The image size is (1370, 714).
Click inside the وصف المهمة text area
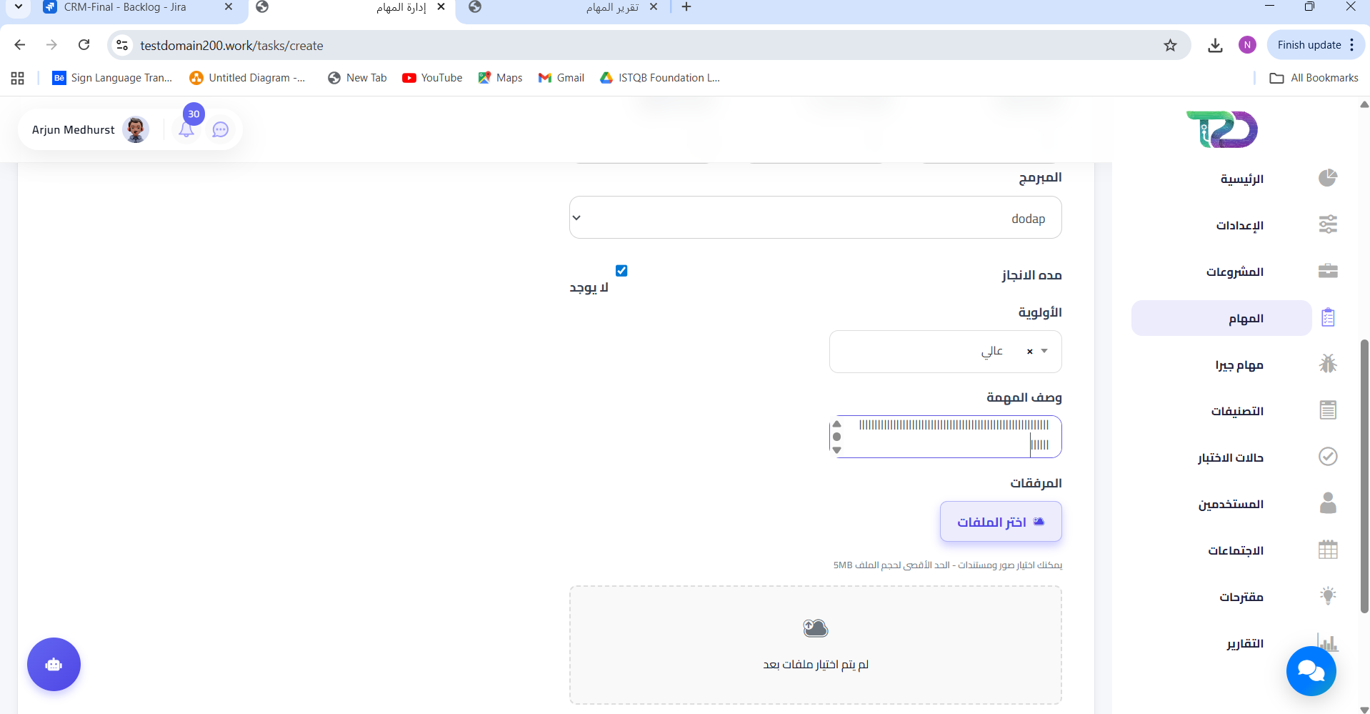pos(943,437)
